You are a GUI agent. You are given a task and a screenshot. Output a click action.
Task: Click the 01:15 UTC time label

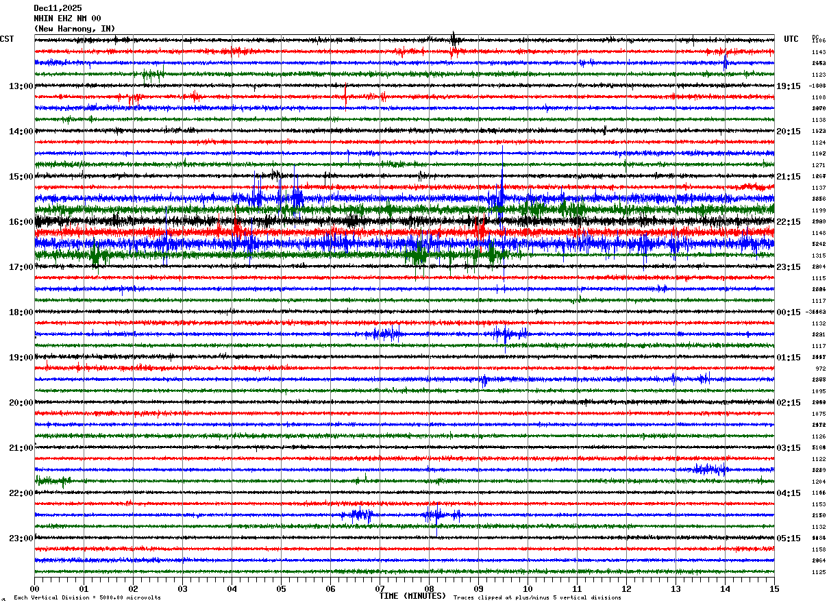click(789, 358)
